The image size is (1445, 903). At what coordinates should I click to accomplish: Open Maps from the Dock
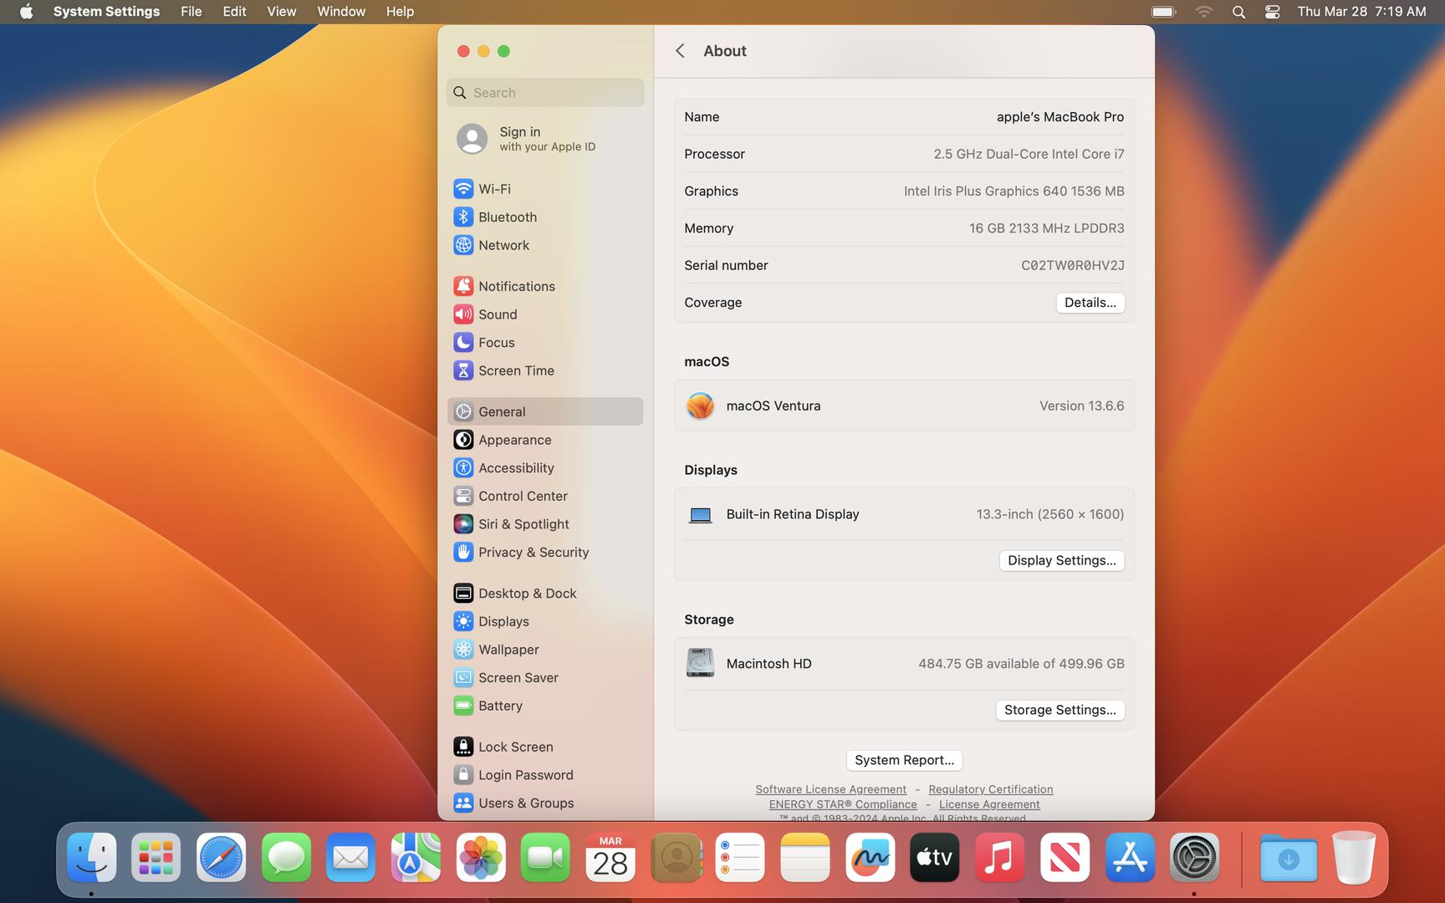tap(416, 858)
